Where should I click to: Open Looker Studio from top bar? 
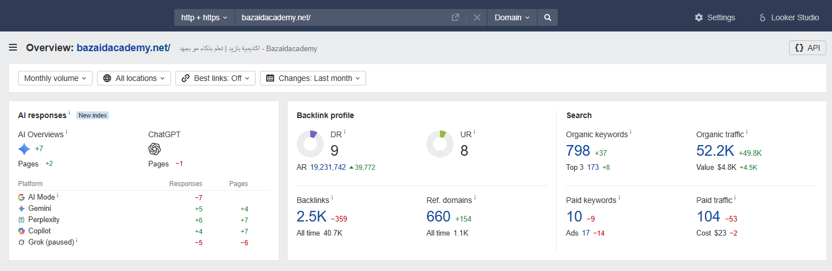[789, 17]
